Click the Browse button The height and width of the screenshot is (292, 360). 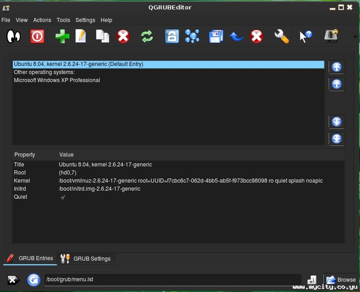[x=341, y=279]
